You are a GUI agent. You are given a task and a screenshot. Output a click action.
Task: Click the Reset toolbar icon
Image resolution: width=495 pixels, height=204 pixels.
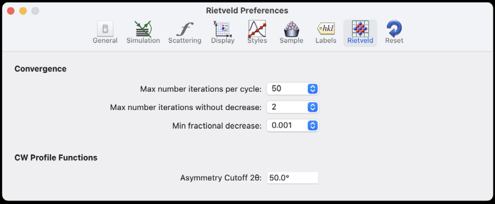tap(394, 30)
